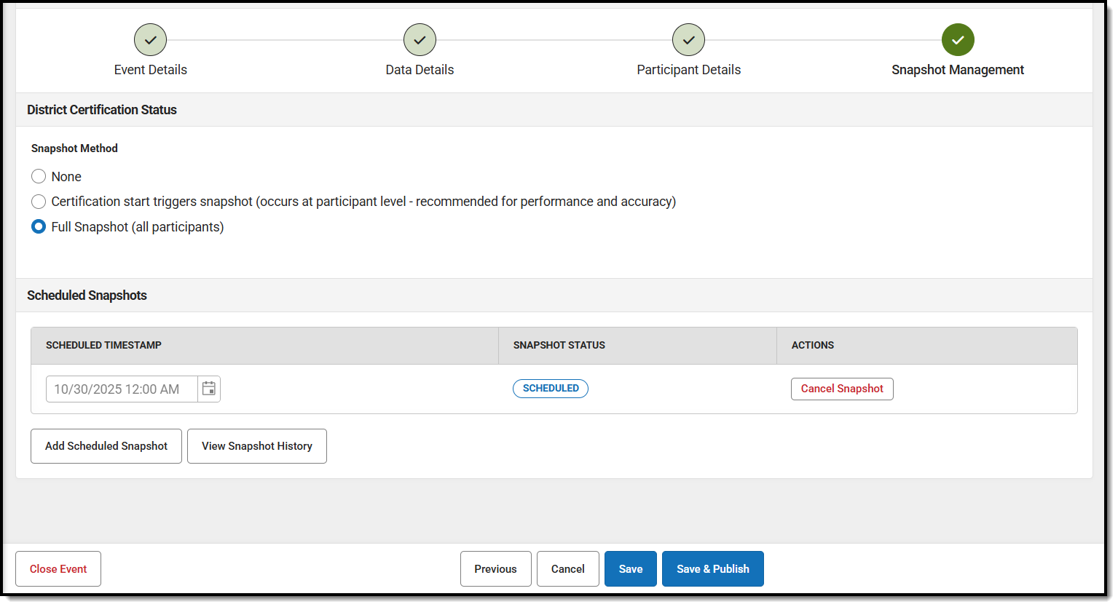Save the event settings
The height and width of the screenshot is (607, 1118).
tap(630, 569)
